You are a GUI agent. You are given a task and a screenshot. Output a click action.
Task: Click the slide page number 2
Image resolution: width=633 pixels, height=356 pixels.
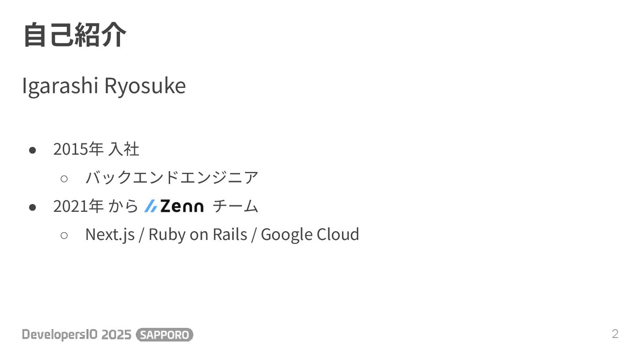coord(615,334)
